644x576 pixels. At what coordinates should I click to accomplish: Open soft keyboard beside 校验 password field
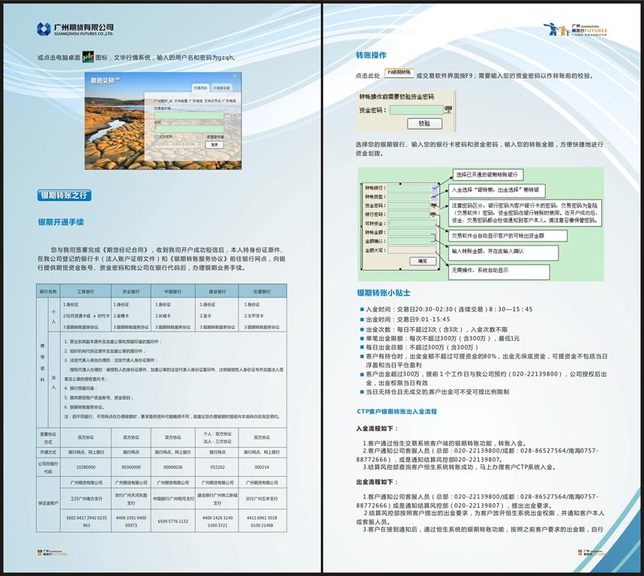click(449, 109)
